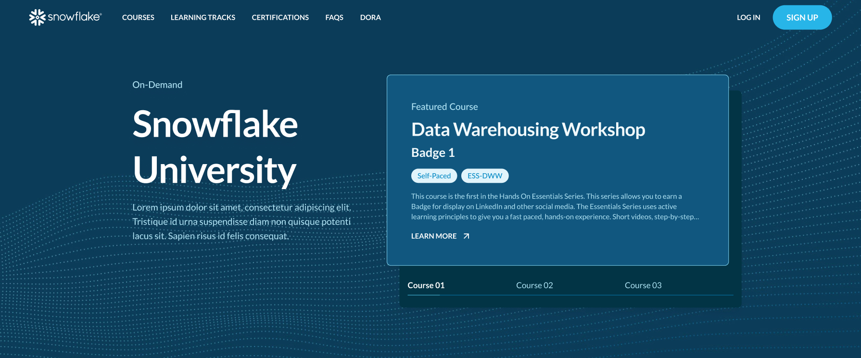Switch to the Course 03 tab
861x358 pixels.
(x=643, y=285)
